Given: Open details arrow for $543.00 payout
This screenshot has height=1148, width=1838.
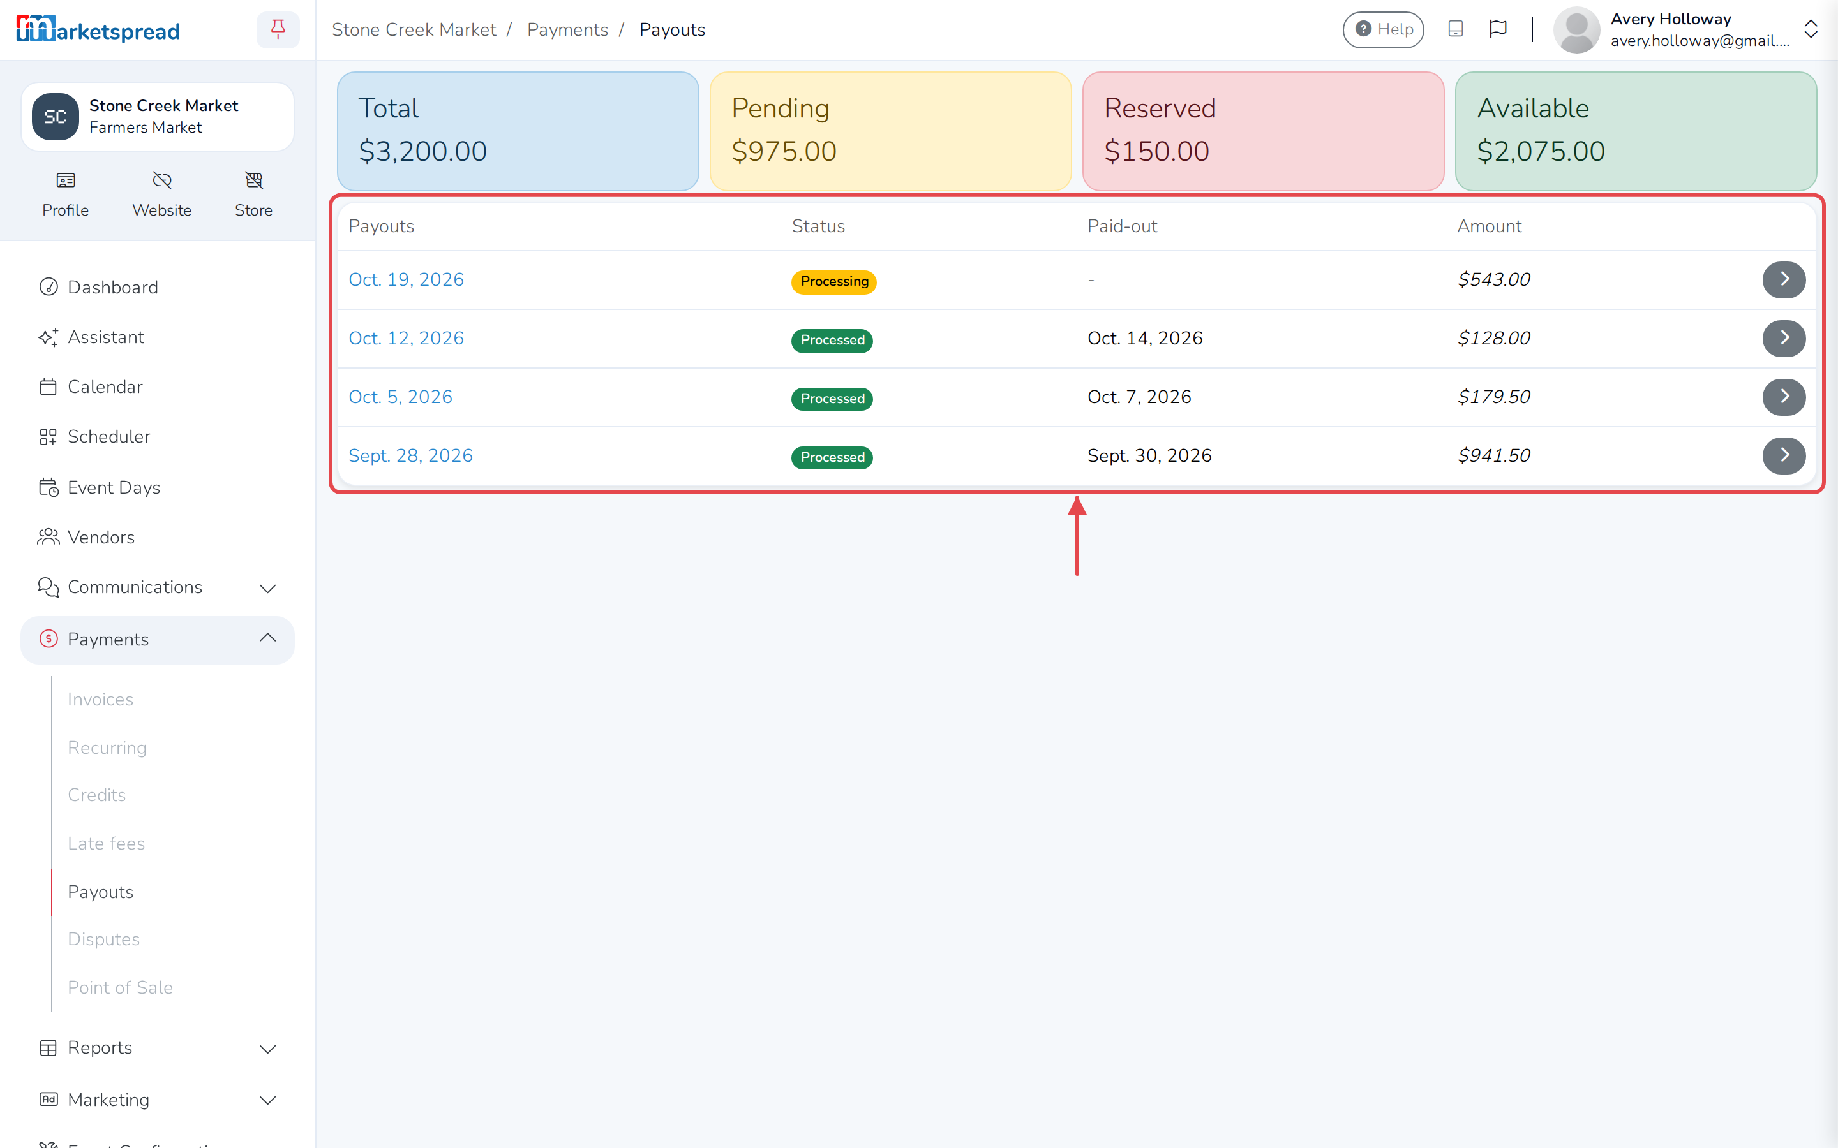Looking at the screenshot, I should coord(1783,279).
